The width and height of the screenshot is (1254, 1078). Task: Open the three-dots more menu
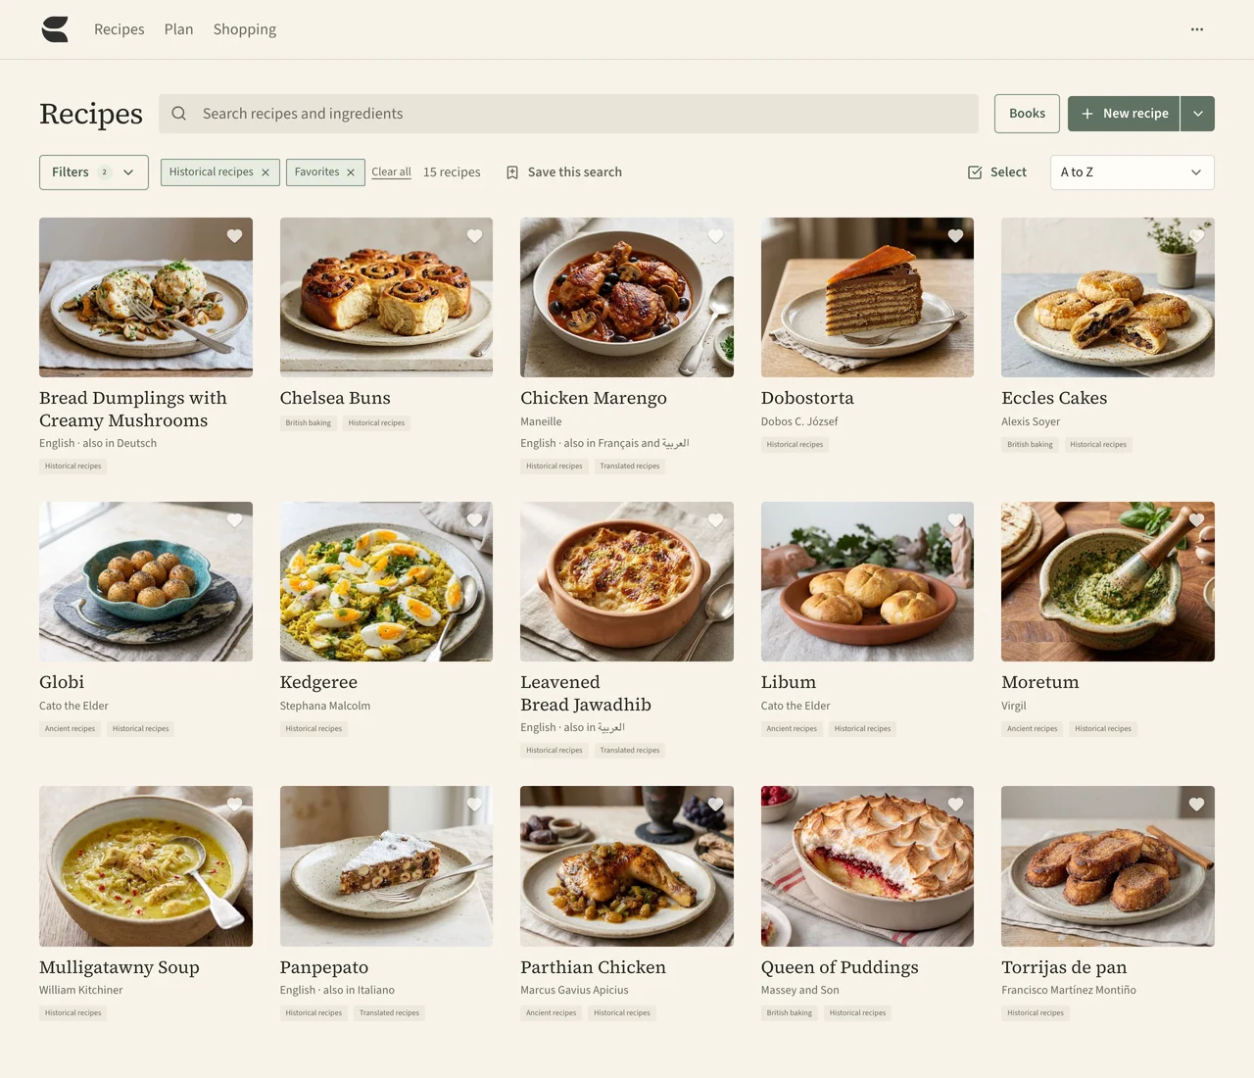coord(1196,29)
